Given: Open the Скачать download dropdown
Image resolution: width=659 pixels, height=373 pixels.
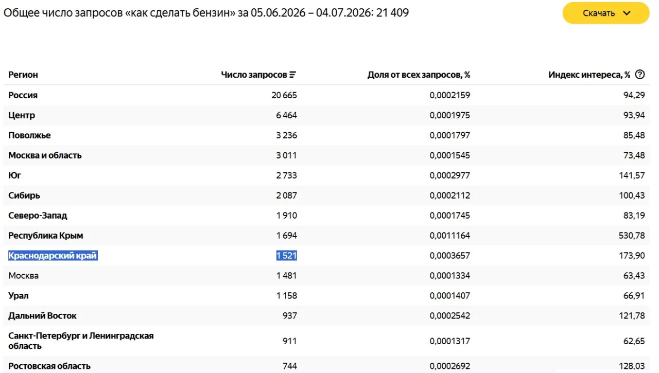Looking at the screenshot, I should (x=606, y=13).
